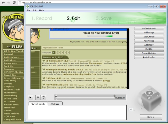Screen dimensions: 168x124
Task: Click the empty objects list box
Action: click(77, 113)
